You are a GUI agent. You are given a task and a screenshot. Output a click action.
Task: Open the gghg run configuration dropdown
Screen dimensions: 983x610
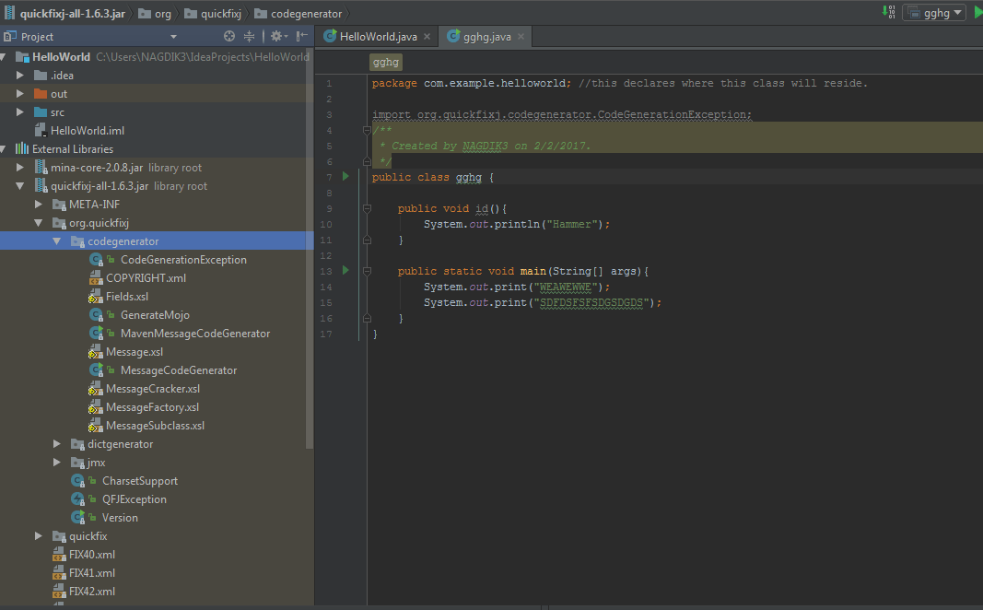(x=934, y=13)
